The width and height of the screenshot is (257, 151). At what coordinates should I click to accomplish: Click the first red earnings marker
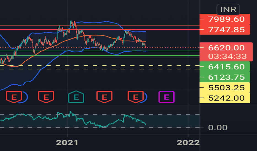pyautogui.click(x=14, y=97)
